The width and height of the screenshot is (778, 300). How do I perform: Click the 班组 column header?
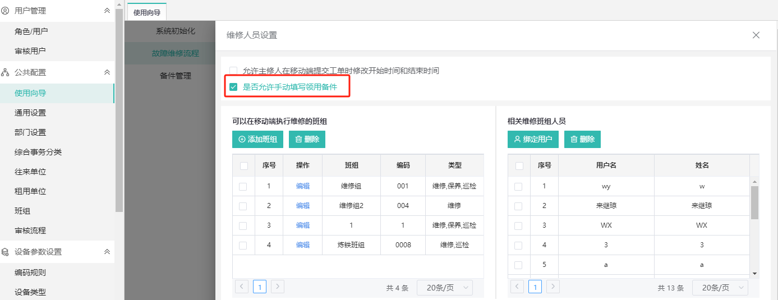pyautogui.click(x=352, y=165)
